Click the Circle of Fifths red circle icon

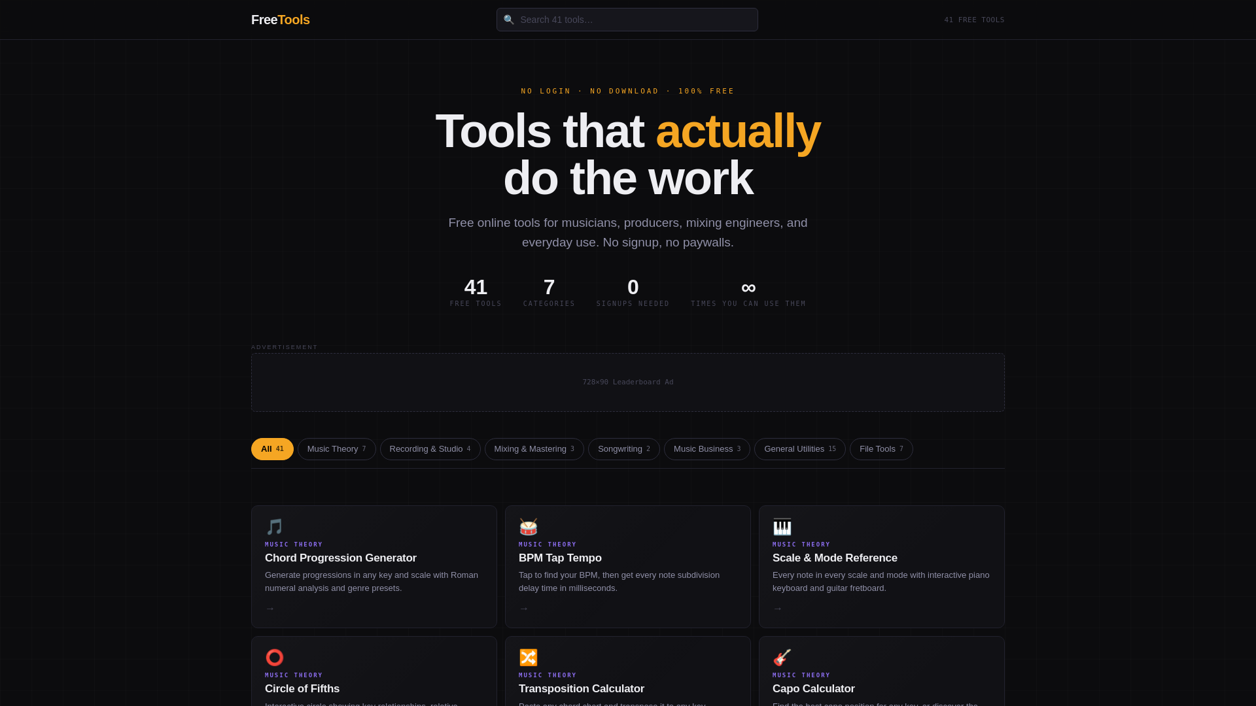[274, 658]
